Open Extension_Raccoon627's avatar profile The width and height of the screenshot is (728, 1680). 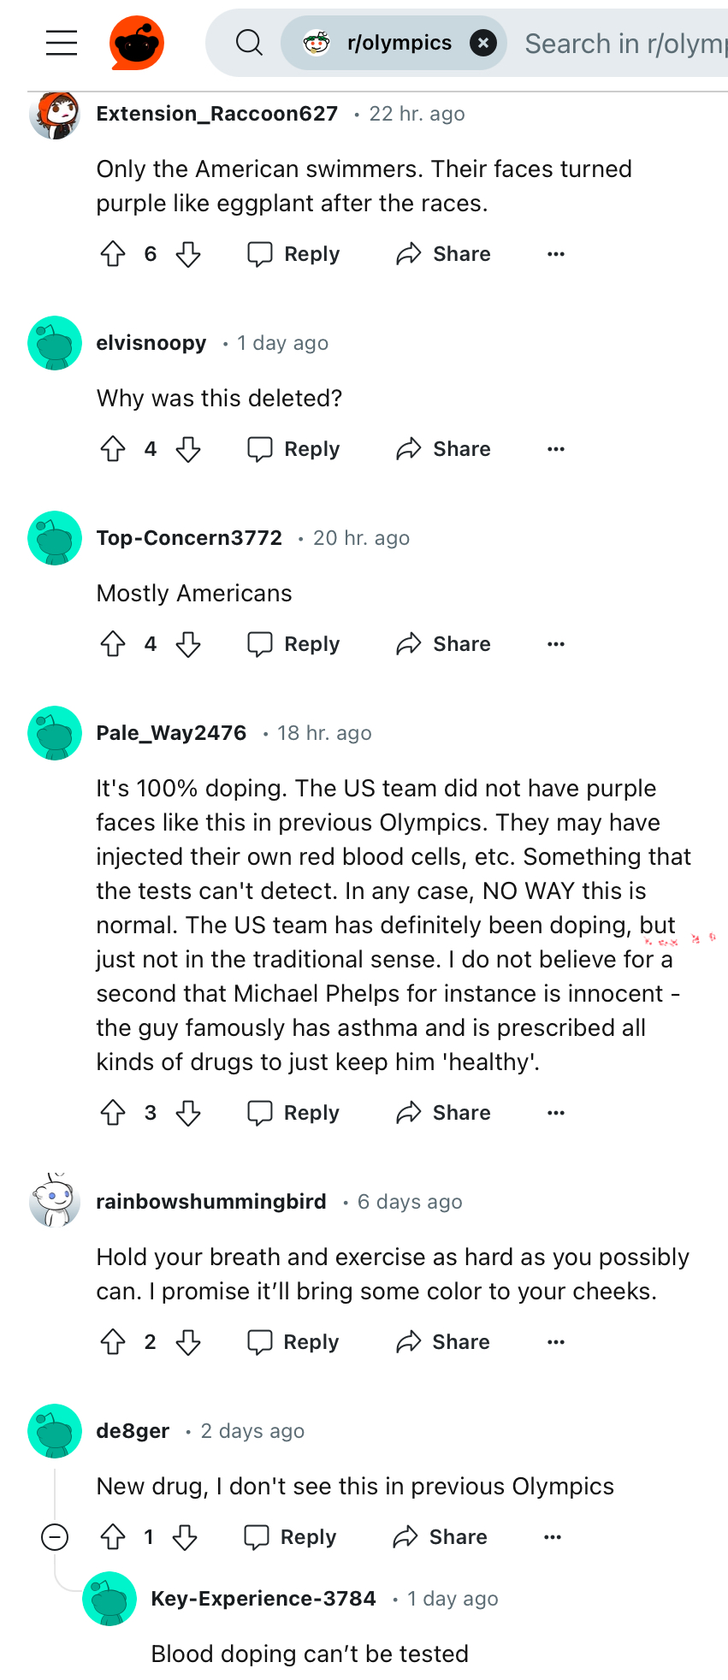(x=55, y=115)
